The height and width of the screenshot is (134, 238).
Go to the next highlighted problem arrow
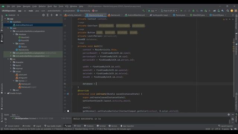[233, 19]
